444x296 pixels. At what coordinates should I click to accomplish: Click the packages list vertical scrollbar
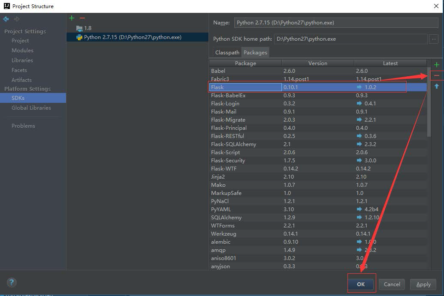[x=429, y=102]
